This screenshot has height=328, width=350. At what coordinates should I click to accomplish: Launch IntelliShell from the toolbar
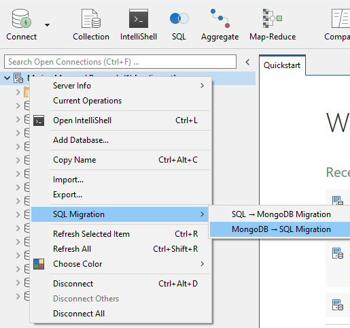[x=139, y=18]
